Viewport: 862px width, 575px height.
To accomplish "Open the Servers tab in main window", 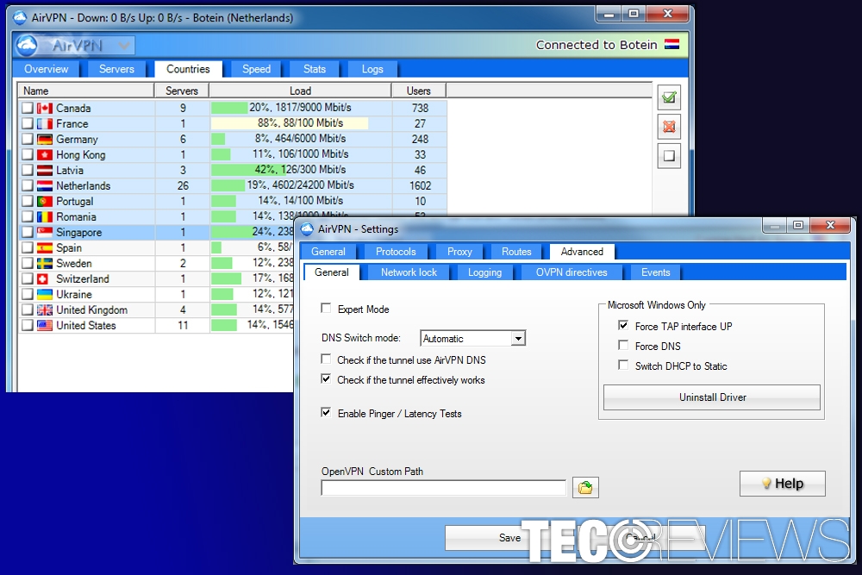I will (116, 69).
